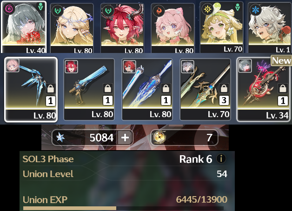Select the blonde elf Lv. 80 character
Viewport: 292px width, 211px height.
pos(72,28)
